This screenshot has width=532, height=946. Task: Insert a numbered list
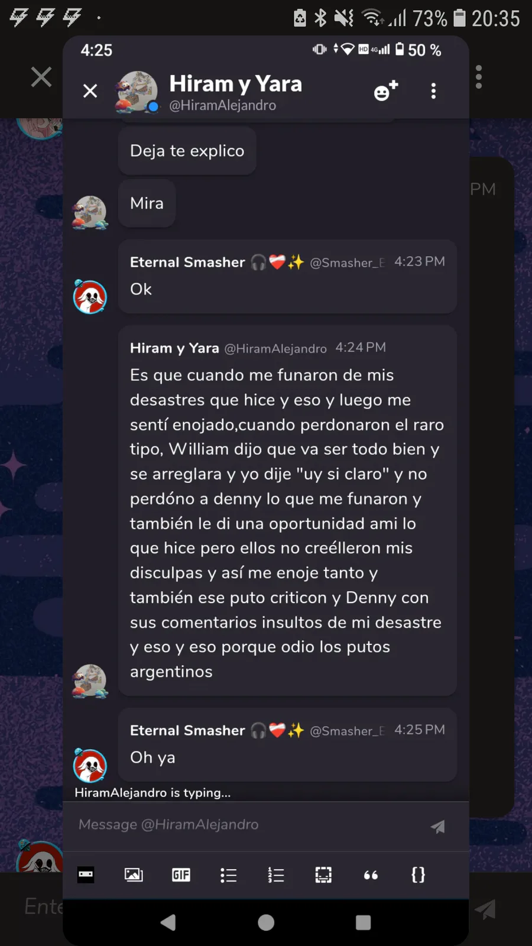tap(275, 874)
